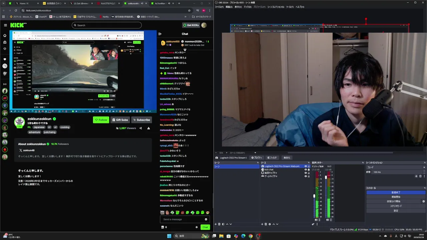Go to Kick Home via sidebar icon
This screenshot has height=240, width=427.
(5, 35)
